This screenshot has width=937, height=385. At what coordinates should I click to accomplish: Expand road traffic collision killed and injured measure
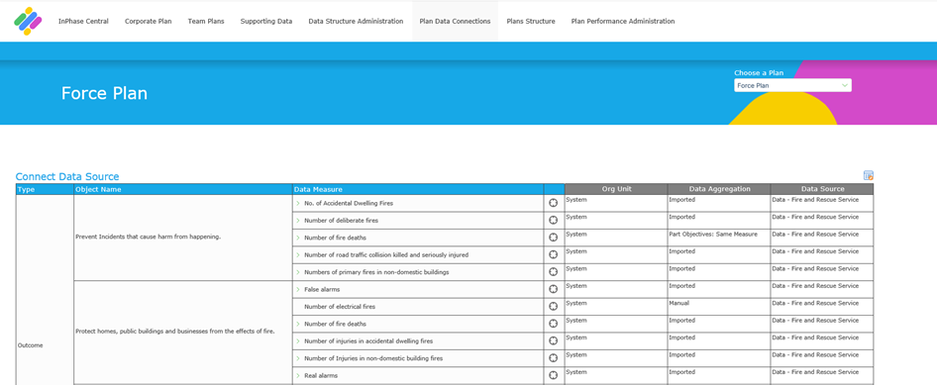pyautogui.click(x=298, y=255)
